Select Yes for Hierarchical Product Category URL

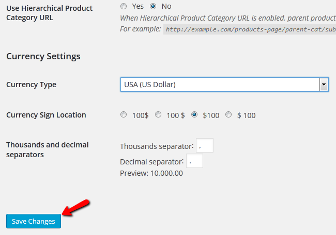click(x=123, y=6)
